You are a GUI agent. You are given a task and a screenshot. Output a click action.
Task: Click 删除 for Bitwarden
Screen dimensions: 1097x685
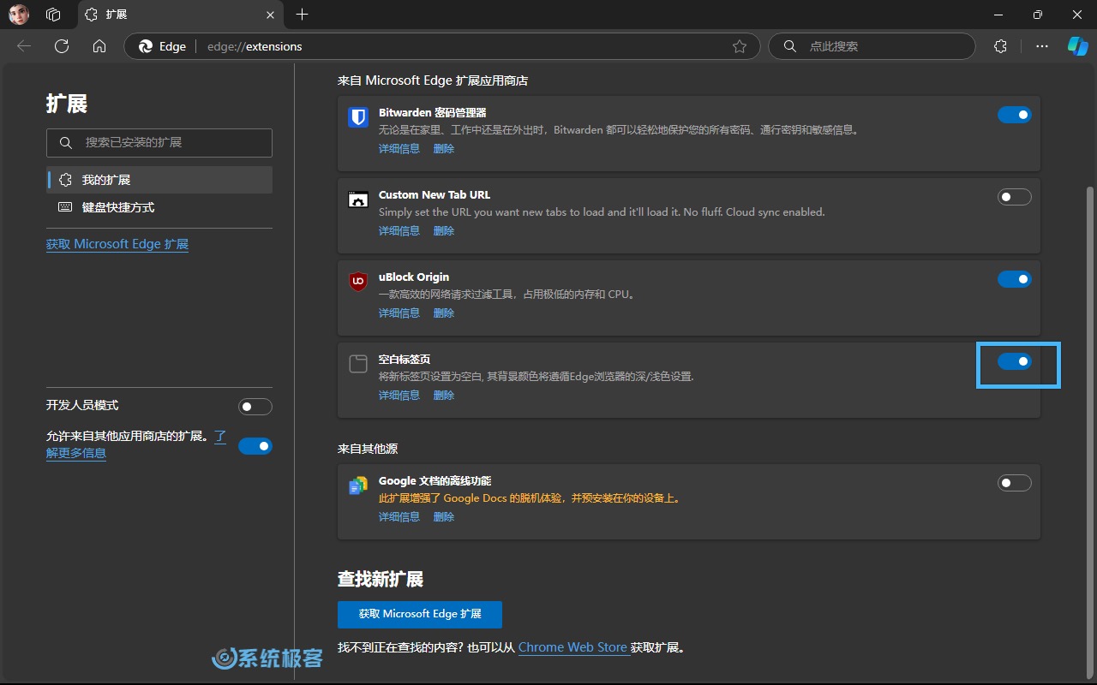[x=444, y=149]
